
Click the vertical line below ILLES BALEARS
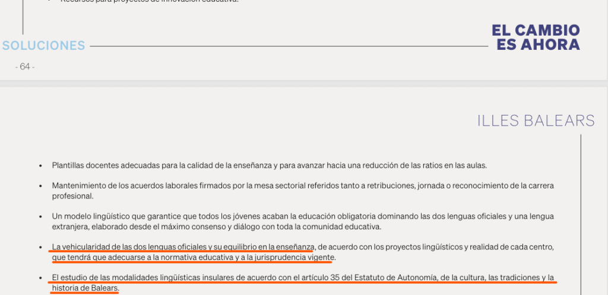click(581, 214)
